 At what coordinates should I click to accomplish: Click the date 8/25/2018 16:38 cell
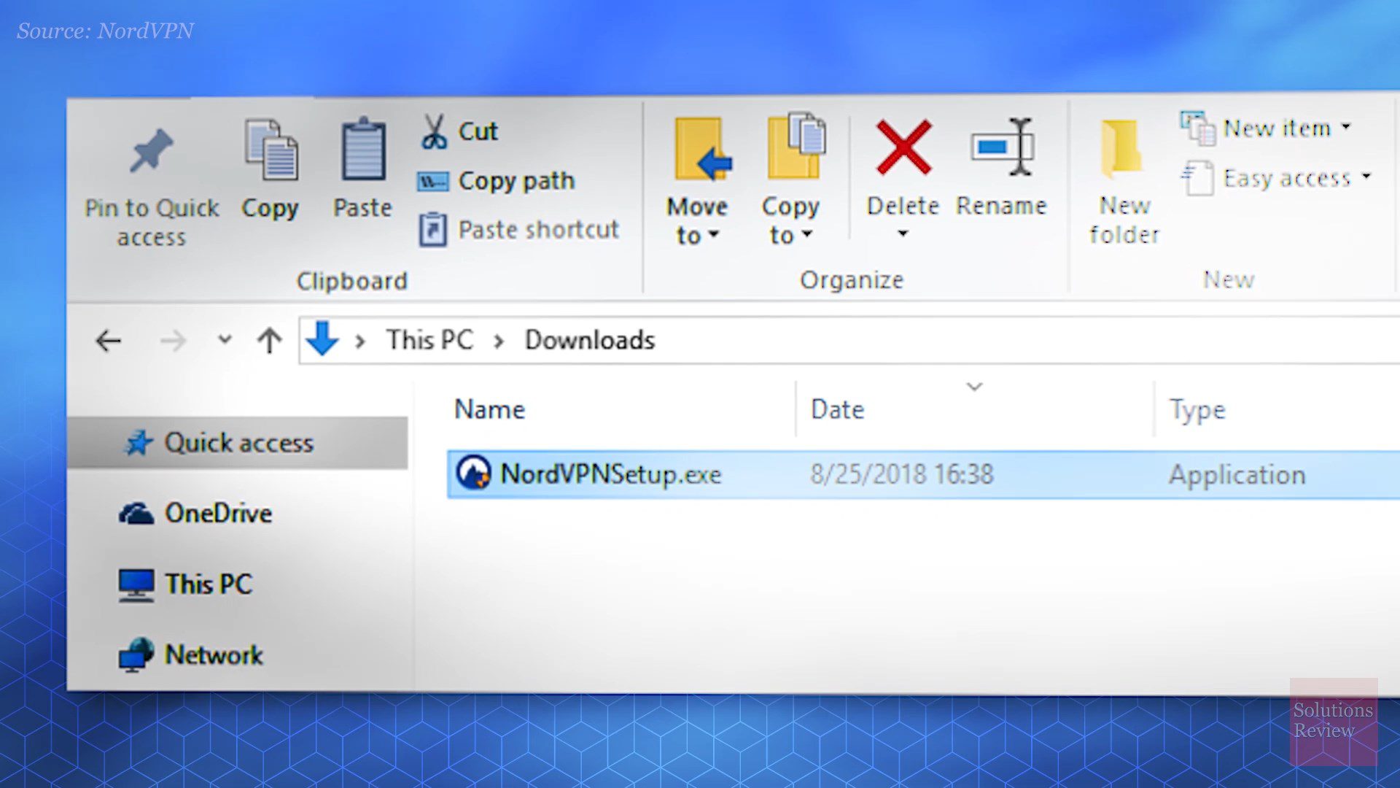click(902, 474)
